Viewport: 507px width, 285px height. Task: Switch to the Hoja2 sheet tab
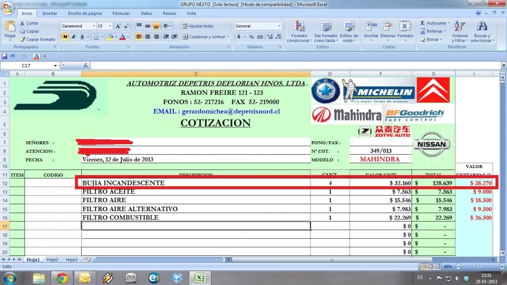click(x=52, y=260)
